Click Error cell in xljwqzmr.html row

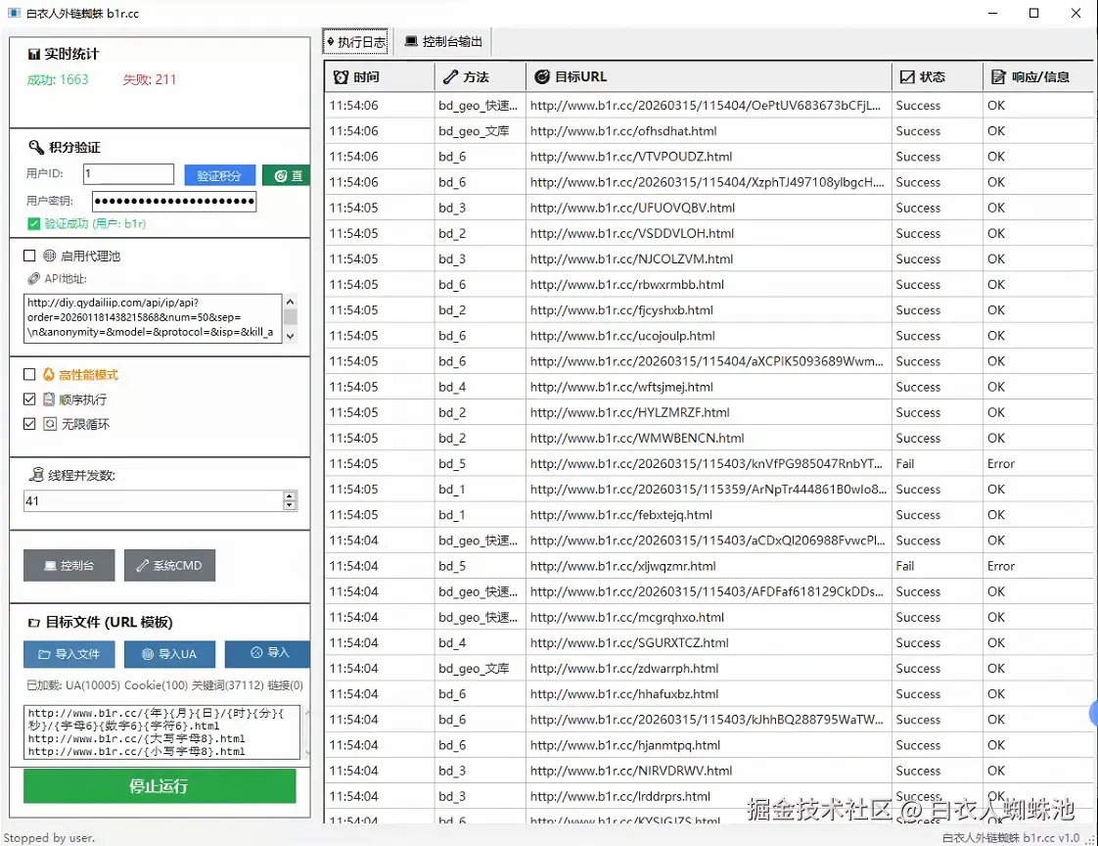[1038, 566]
